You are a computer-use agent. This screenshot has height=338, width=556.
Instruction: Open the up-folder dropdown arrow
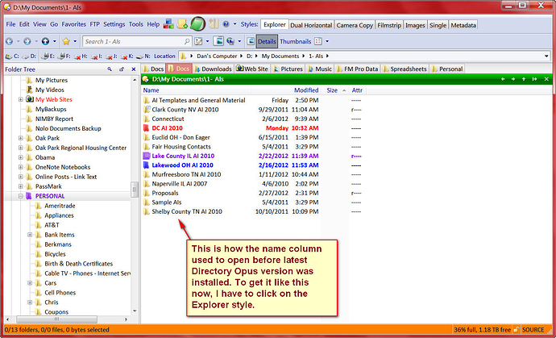click(x=54, y=41)
